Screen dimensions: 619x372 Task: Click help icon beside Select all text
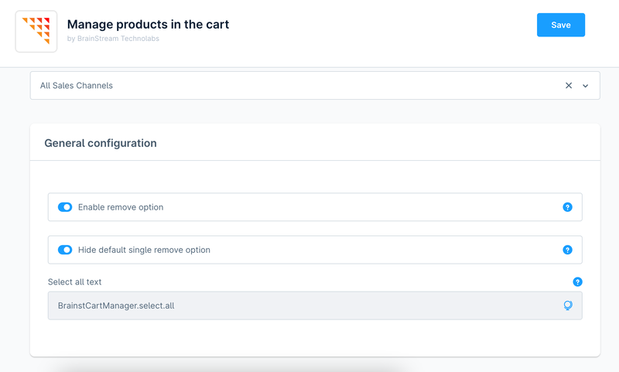click(577, 282)
